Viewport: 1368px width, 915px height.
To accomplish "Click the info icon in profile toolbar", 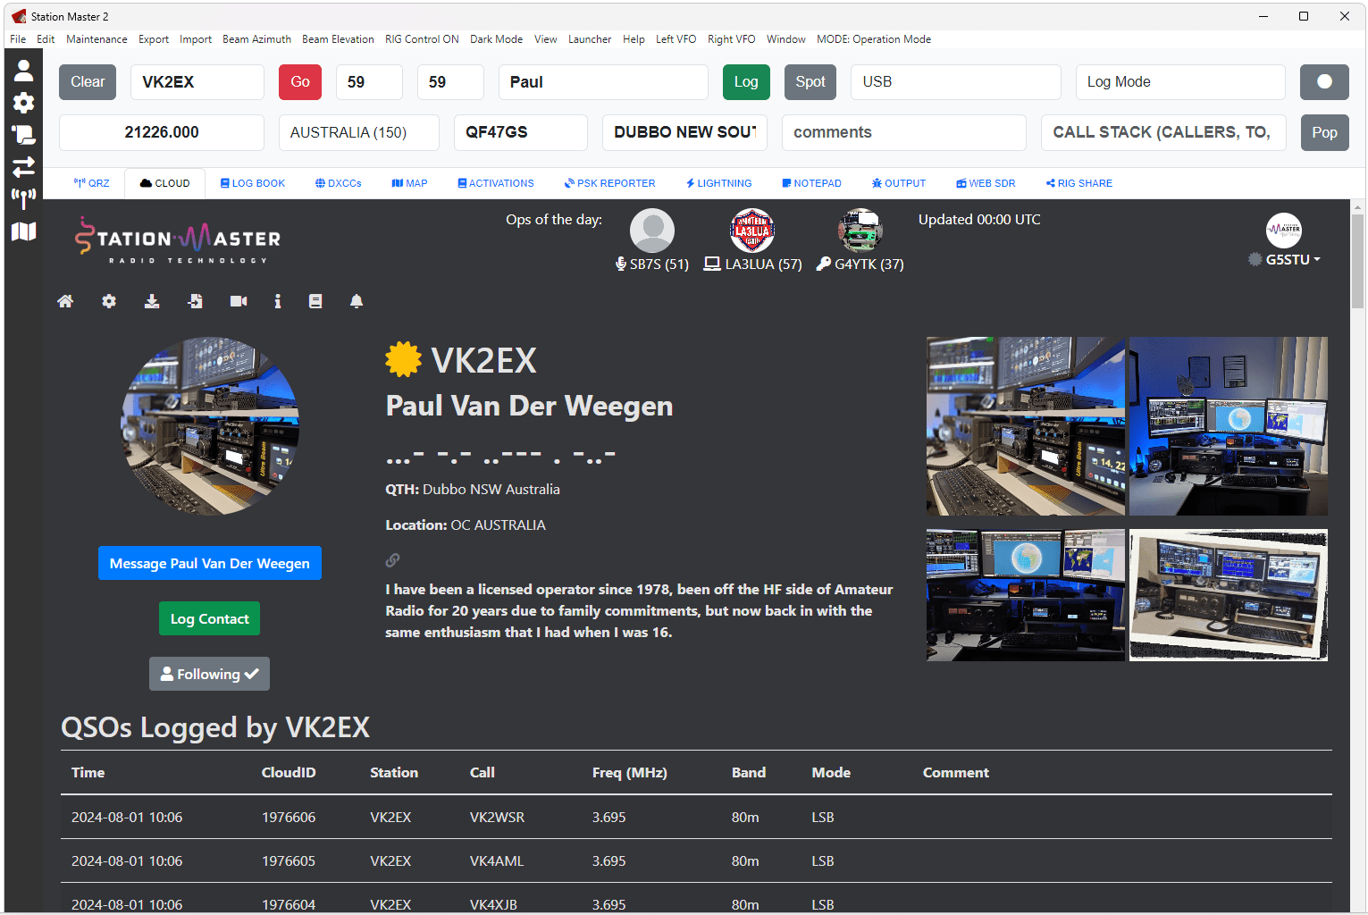I will tap(278, 301).
